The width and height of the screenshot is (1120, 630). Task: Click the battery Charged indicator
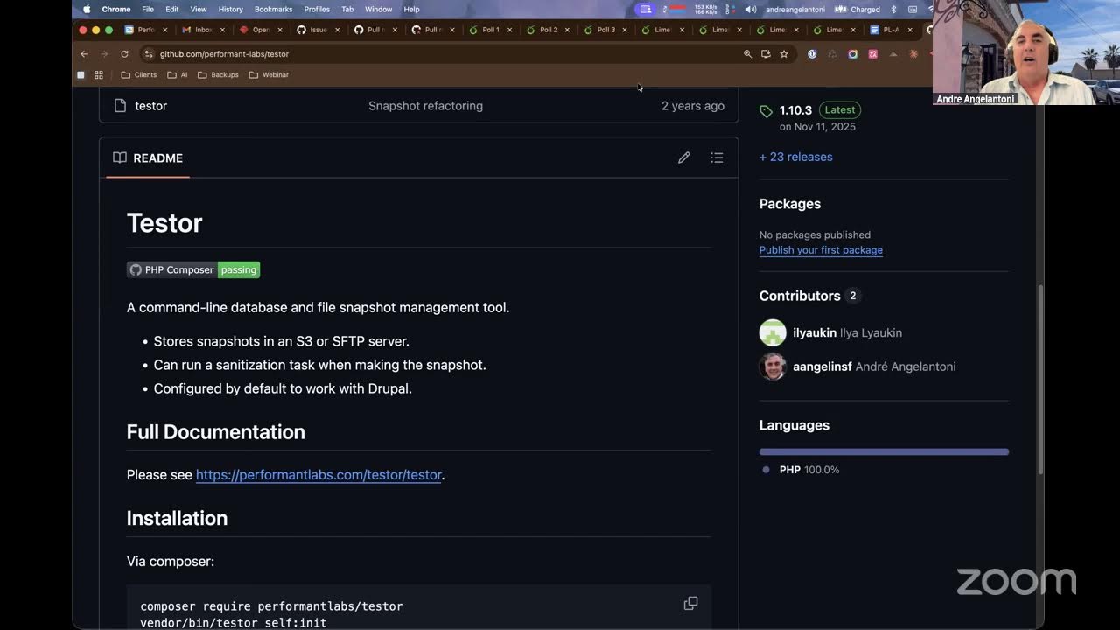pyautogui.click(x=857, y=9)
